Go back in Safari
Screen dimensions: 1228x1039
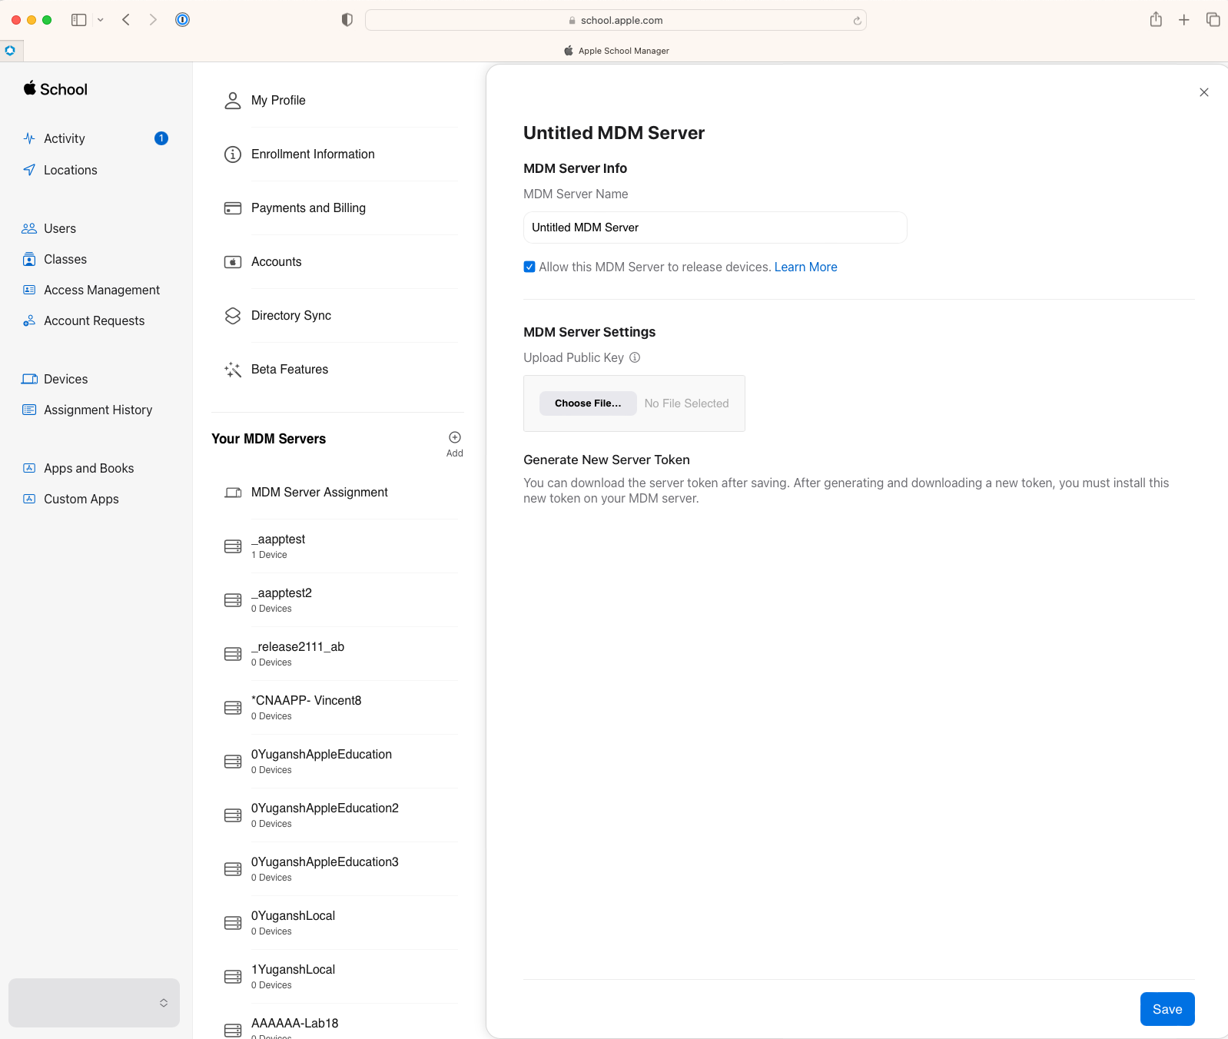126,20
